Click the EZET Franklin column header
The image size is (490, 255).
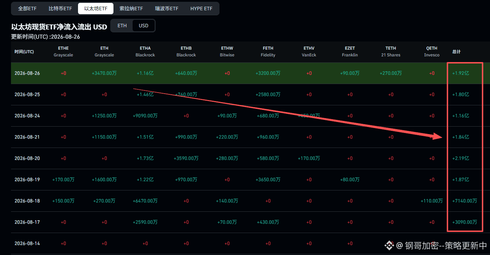(350, 52)
